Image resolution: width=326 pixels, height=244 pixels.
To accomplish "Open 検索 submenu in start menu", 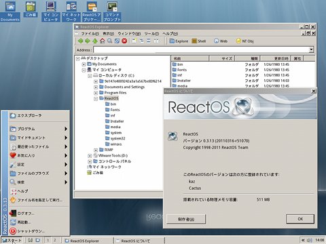I will pos(39,182).
